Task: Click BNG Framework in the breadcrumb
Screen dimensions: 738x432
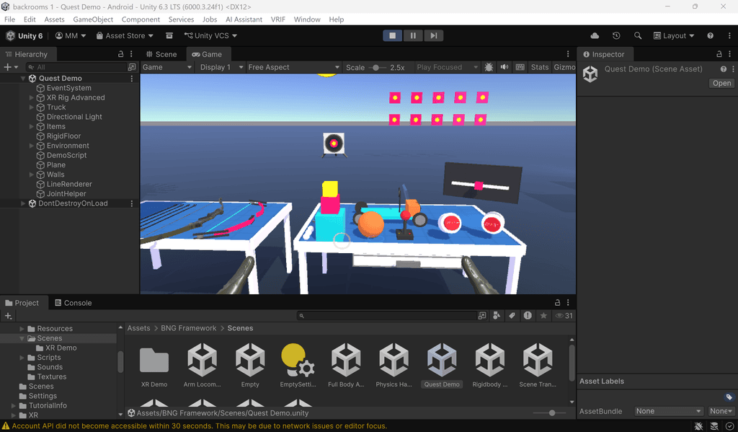Action: [189, 328]
